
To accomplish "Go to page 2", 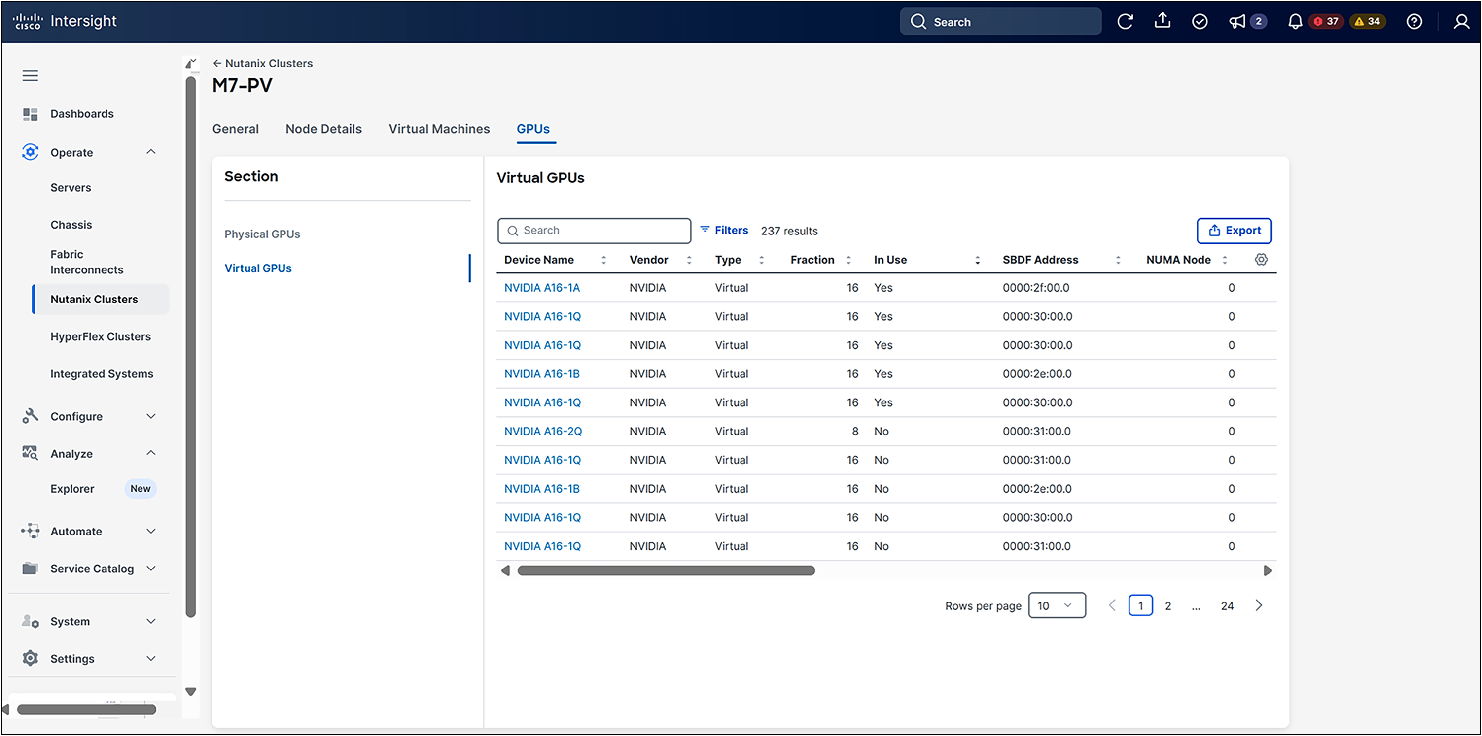I will point(1168,605).
